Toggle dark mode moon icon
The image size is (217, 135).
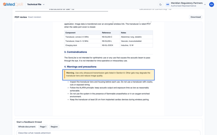pos(160,4)
